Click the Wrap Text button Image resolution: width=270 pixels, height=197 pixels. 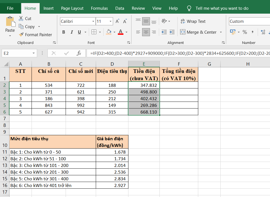click(x=193, y=21)
